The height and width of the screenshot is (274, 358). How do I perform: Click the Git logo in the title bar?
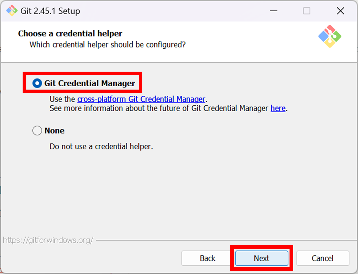(12, 11)
